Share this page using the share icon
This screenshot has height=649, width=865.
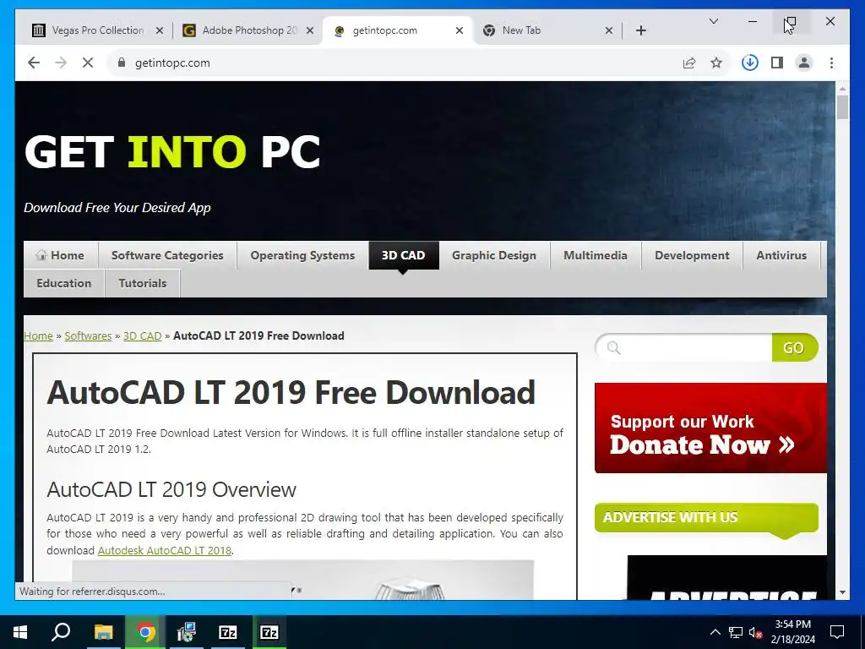coord(689,63)
